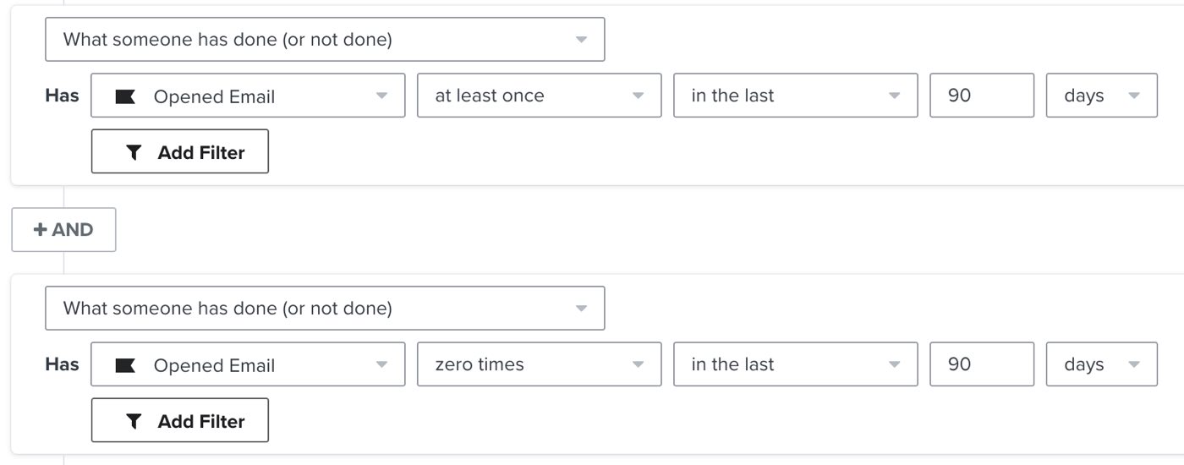Click the flag icon in the second Opened Email selector

pyautogui.click(x=125, y=365)
